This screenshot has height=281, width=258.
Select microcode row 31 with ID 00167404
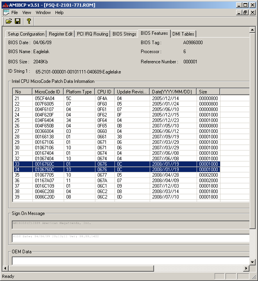pos(117,153)
